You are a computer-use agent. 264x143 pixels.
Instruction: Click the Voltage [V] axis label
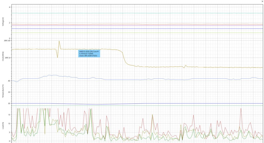click(3, 22)
